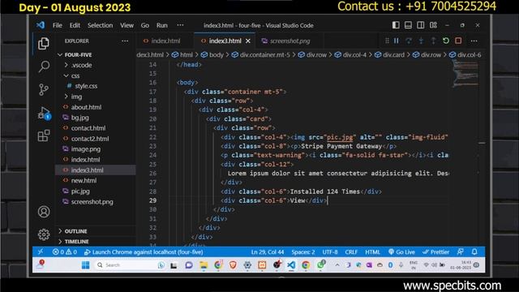Open the Explorer view in activity bar

[44, 43]
